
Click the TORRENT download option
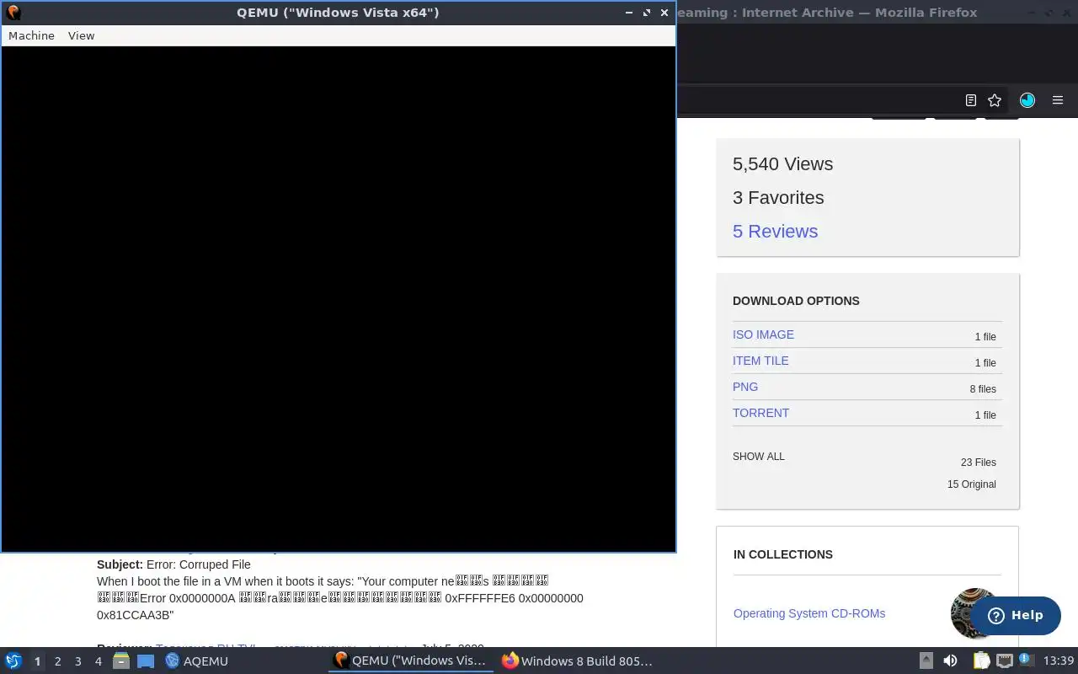[760, 413]
